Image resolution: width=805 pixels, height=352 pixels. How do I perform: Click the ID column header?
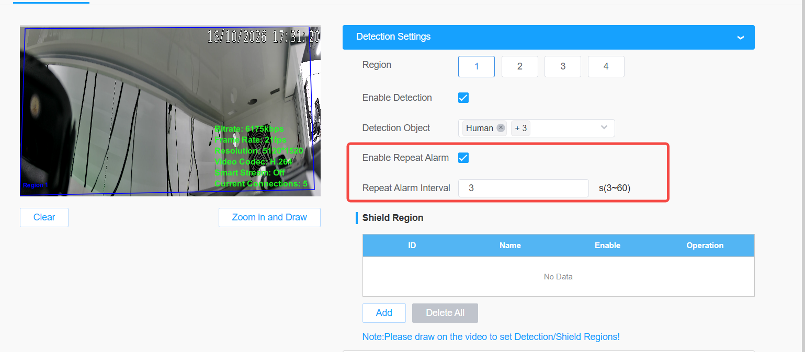pos(412,245)
